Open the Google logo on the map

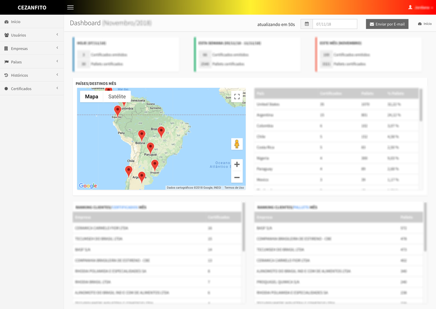click(88, 185)
